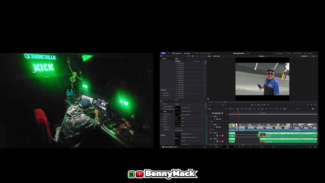Image resolution: width=325 pixels, height=183 pixels.
Task: Toggle Position Lock padlock
Action: (262, 109)
